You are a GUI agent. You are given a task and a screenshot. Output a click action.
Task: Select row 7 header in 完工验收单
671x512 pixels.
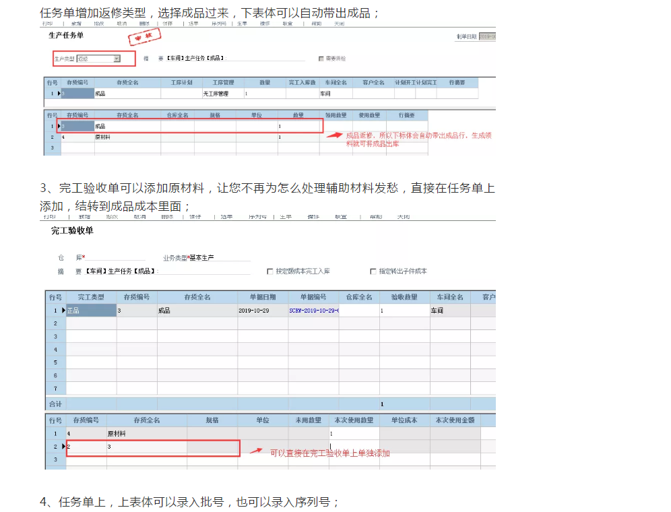(56, 388)
